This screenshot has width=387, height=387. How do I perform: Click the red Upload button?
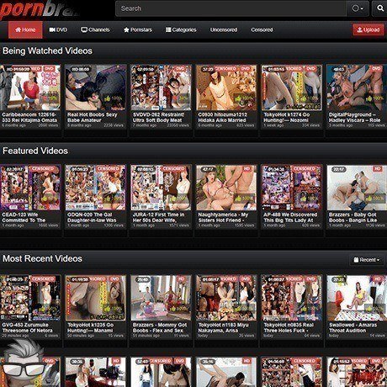pos(368,29)
